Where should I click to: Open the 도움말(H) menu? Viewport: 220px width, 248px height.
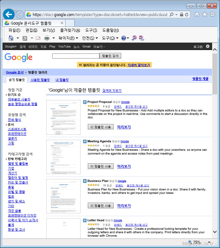110,30
